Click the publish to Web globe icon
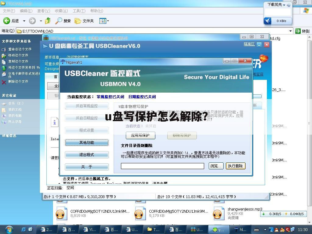312x234 pixels. tap(4, 68)
